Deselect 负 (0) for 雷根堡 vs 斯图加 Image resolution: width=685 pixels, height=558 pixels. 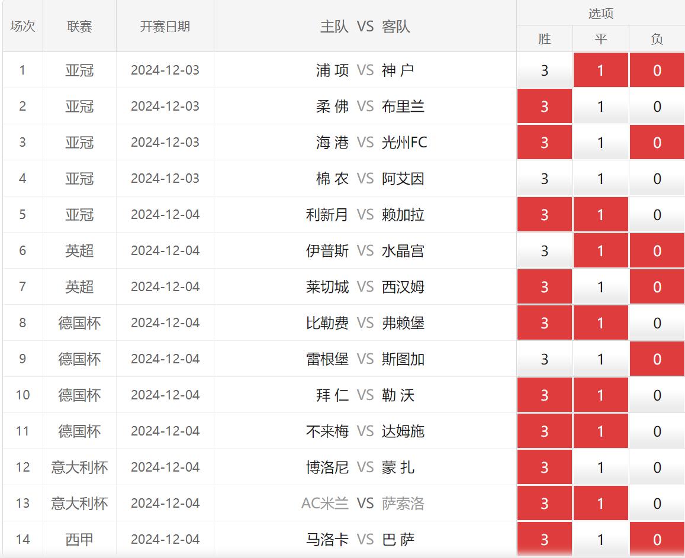coord(657,359)
